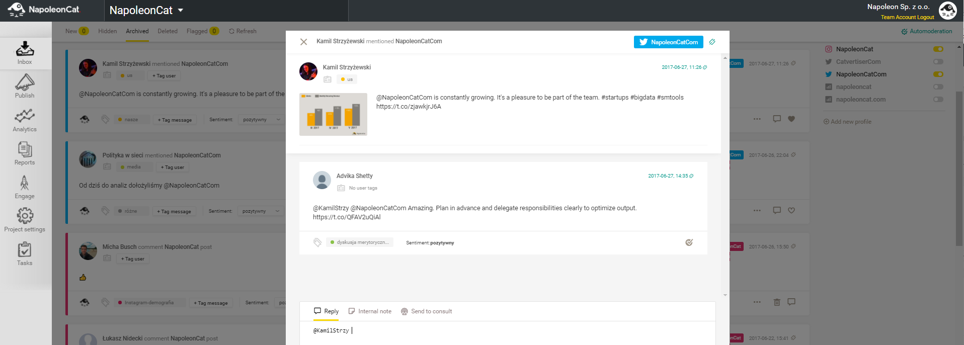Click comment icon on second message row
The height and width of the screenshot is (345, 964).
777,211
